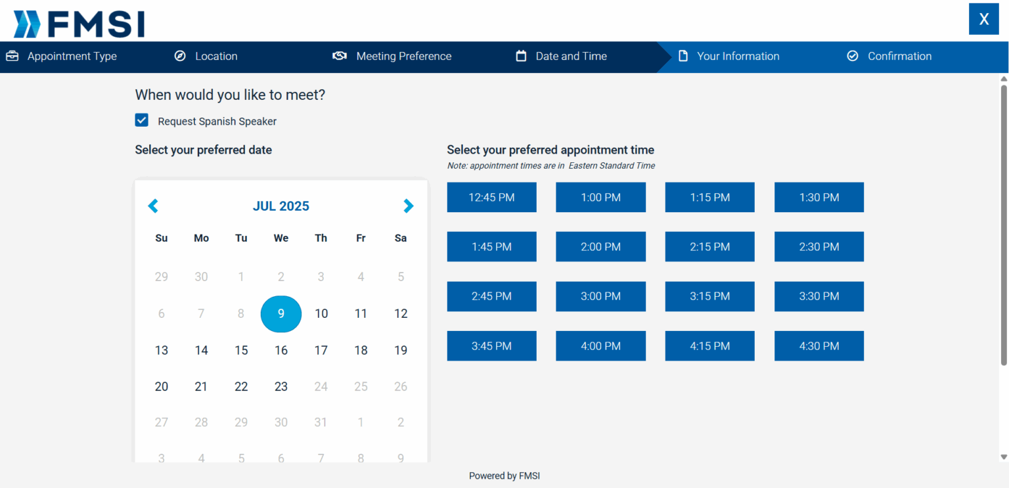
Task: Click the checkmark circle icon beside Confirmation
Action: tap(853, 56)
